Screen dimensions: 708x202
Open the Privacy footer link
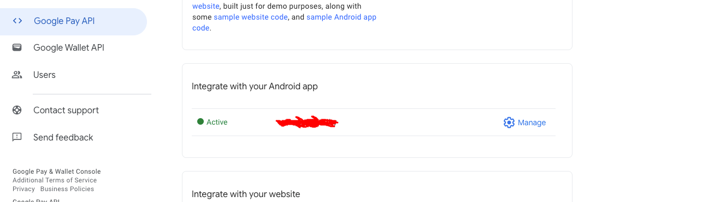click(23, 189)
